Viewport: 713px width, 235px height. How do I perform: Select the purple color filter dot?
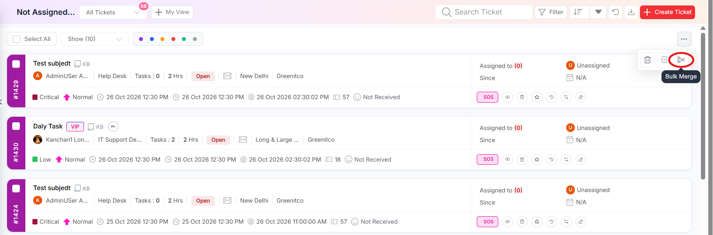click(x=141, y=39)
